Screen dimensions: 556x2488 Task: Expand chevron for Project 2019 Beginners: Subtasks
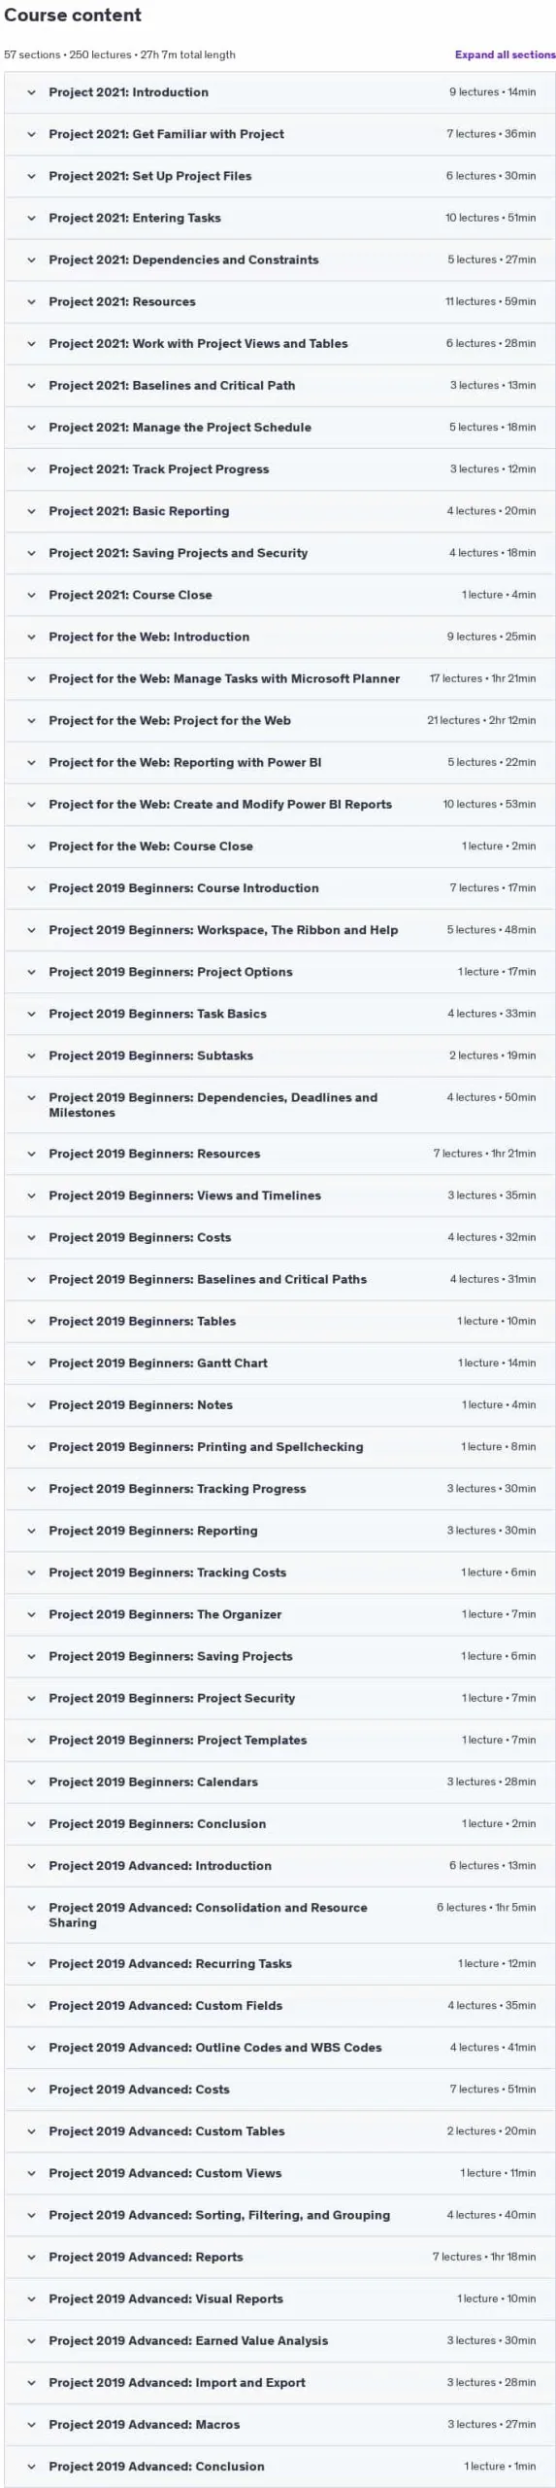tap(31, 1054)
